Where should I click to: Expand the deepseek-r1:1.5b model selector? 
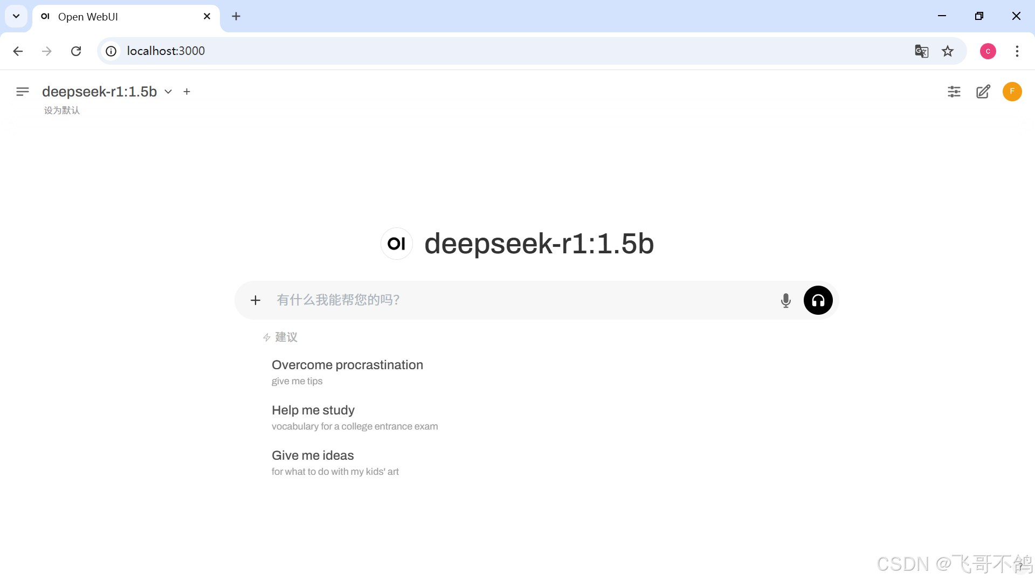point(107,92)
